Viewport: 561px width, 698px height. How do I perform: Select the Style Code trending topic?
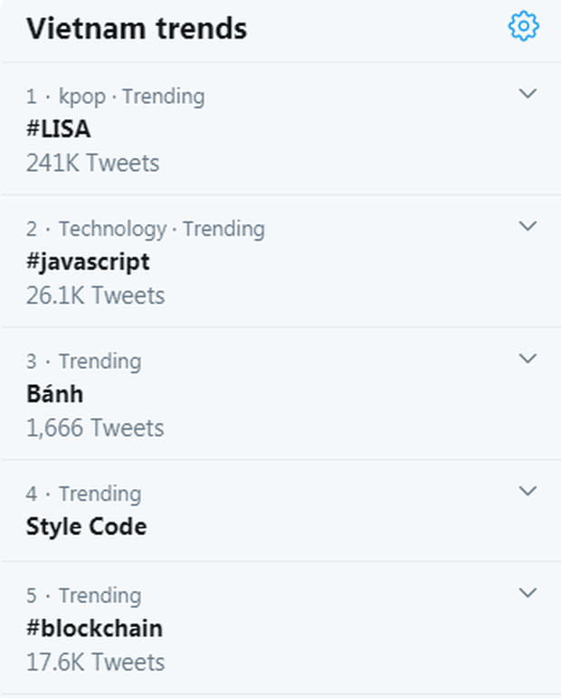(x=86, y=526)
